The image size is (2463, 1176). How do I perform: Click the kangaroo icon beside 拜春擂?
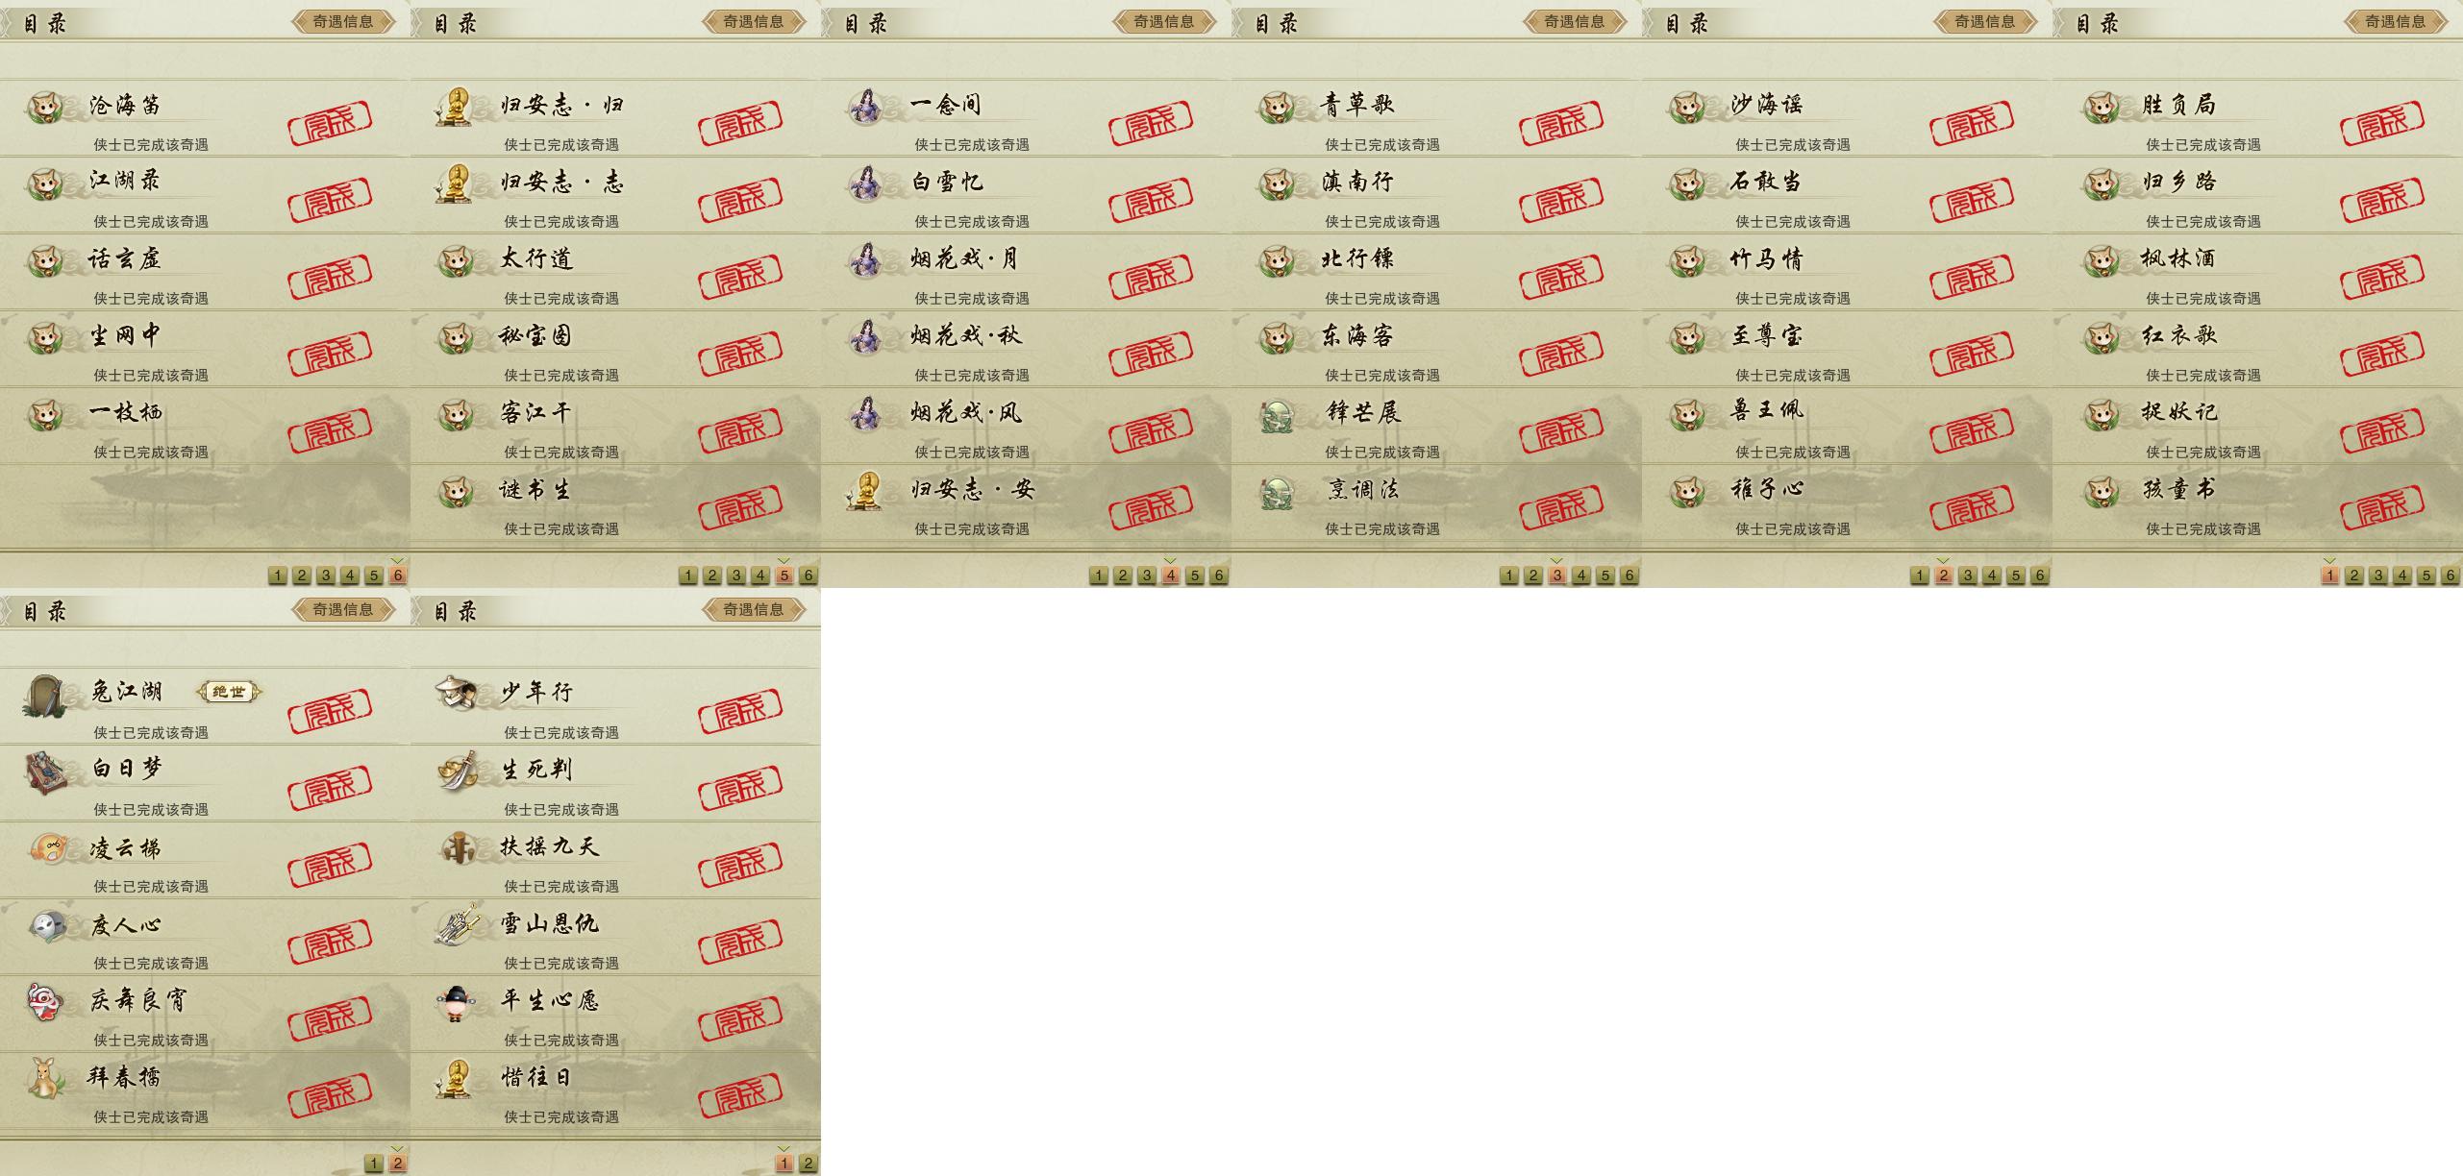point(44,1077)
